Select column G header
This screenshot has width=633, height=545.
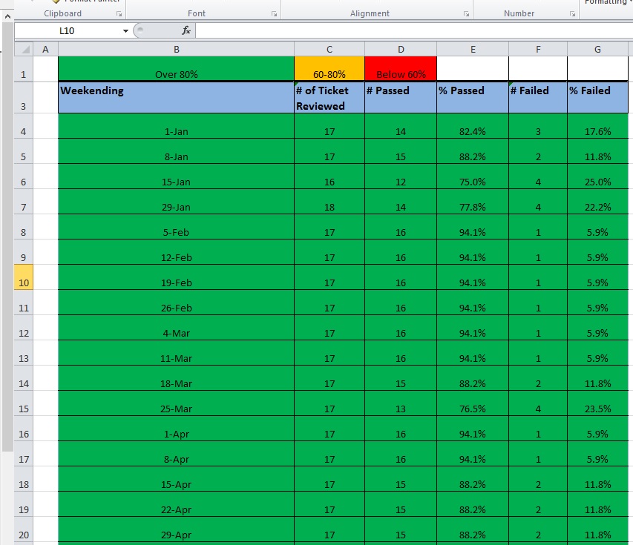click(x=597, y=49)
